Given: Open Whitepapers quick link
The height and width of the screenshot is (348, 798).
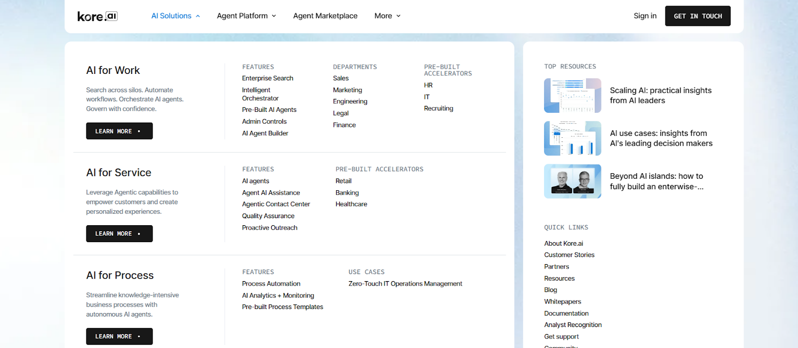Looking at the screenshot, I should point(563,302).
